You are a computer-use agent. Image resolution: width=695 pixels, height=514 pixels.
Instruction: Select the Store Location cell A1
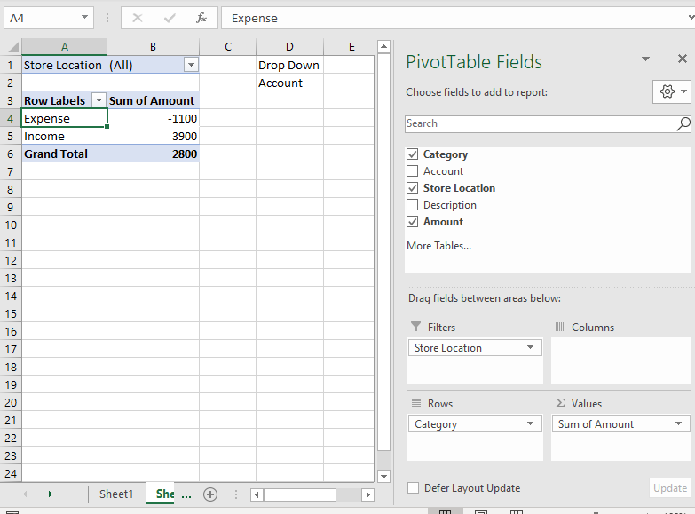tap(64, 65)
